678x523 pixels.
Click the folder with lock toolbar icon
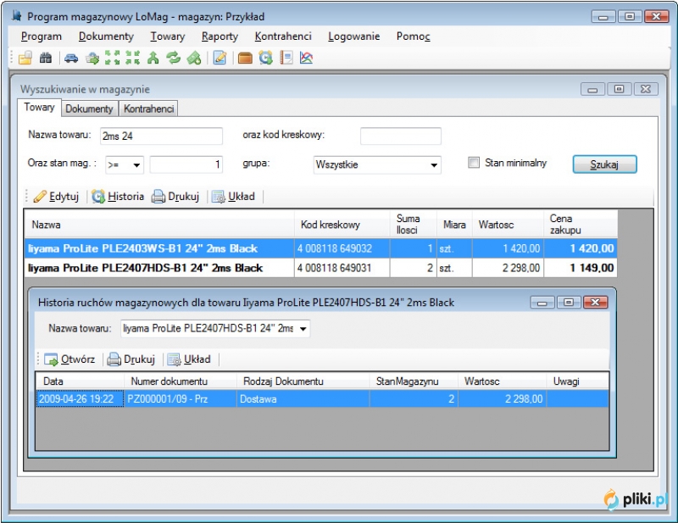[25, 58]
